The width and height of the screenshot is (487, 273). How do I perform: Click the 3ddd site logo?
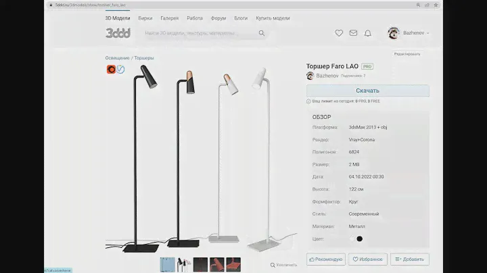tap(118, 32)
